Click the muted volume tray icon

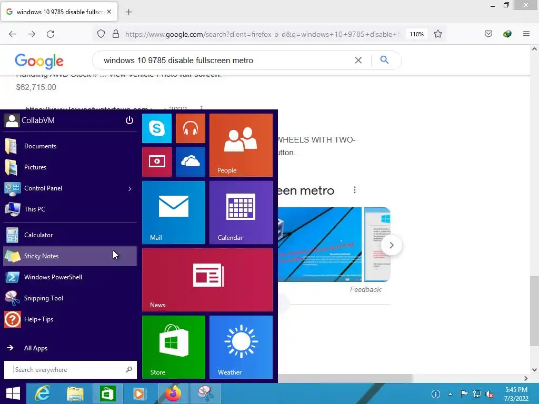coord(490,394)
